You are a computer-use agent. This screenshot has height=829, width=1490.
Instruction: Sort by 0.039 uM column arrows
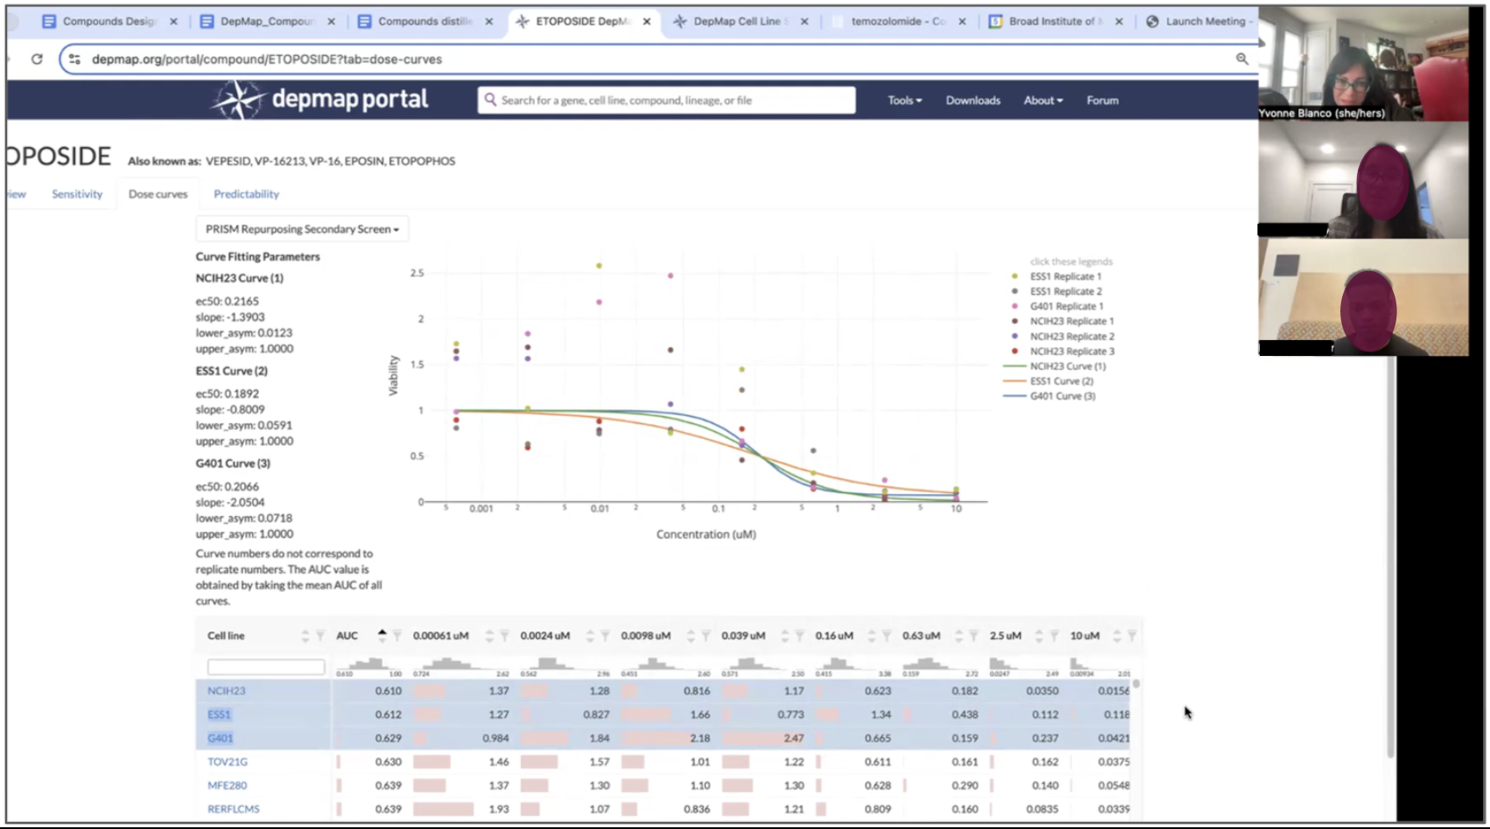784,636
